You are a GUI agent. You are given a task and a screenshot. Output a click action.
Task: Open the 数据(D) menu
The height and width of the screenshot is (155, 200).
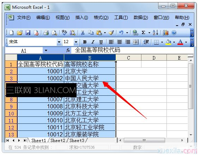point(141,18)
